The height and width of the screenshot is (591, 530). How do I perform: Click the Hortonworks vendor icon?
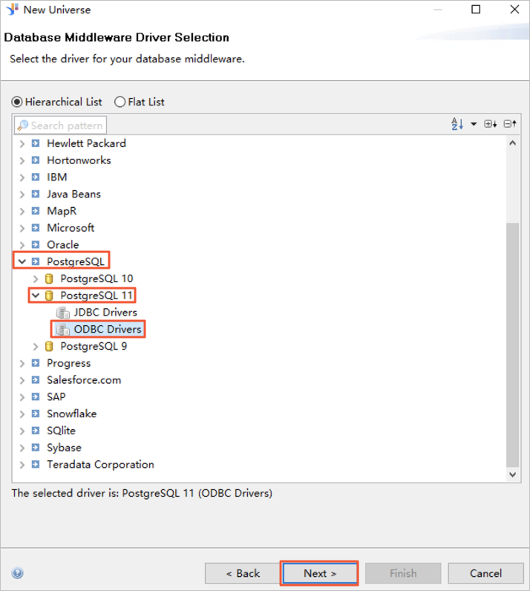36,160
